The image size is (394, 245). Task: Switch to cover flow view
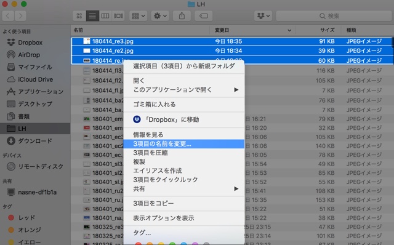coord(118,16)
